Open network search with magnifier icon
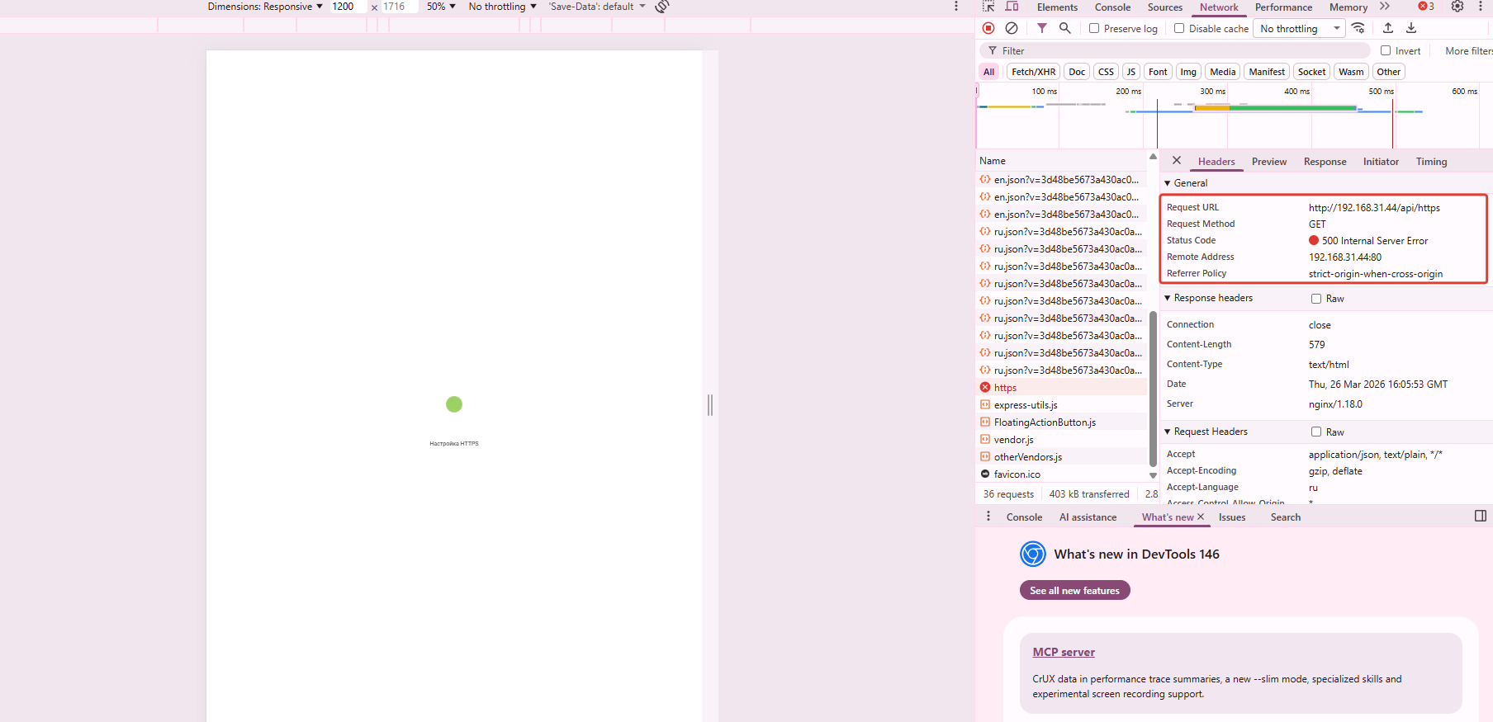This screenshot has height=722, width=1493. (x=1065, y=28)
